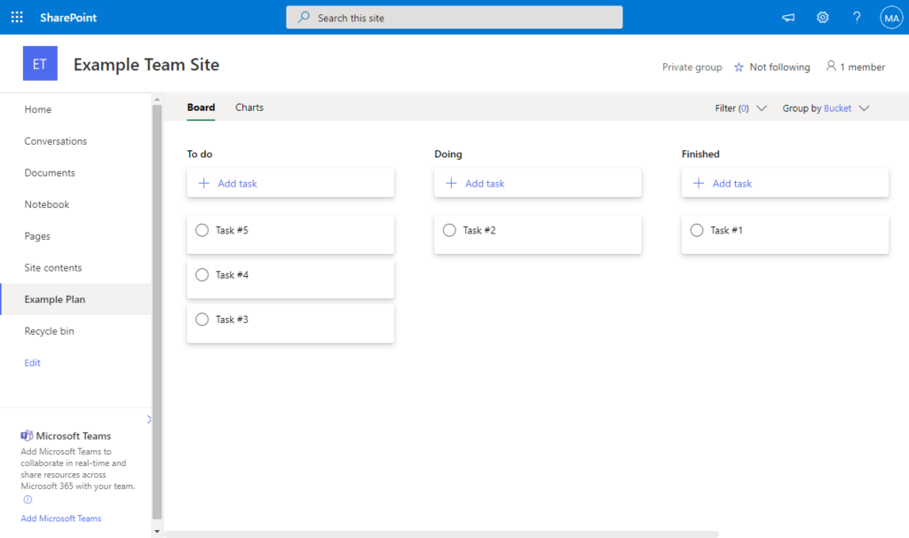
Task: Click the Doing bucket heading
Action: pos(448,154)
